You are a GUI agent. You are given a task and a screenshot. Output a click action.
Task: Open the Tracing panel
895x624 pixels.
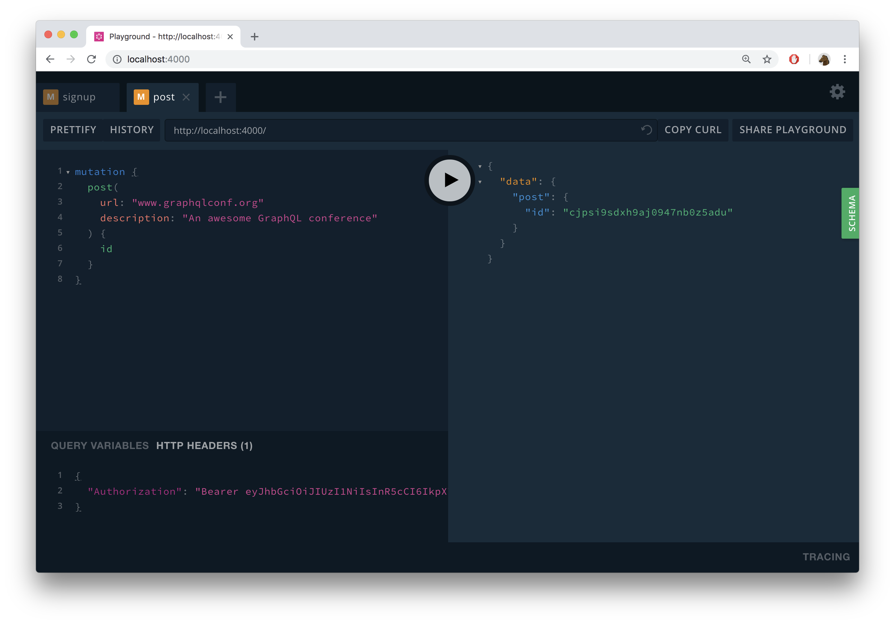click(x=826, y=556)
